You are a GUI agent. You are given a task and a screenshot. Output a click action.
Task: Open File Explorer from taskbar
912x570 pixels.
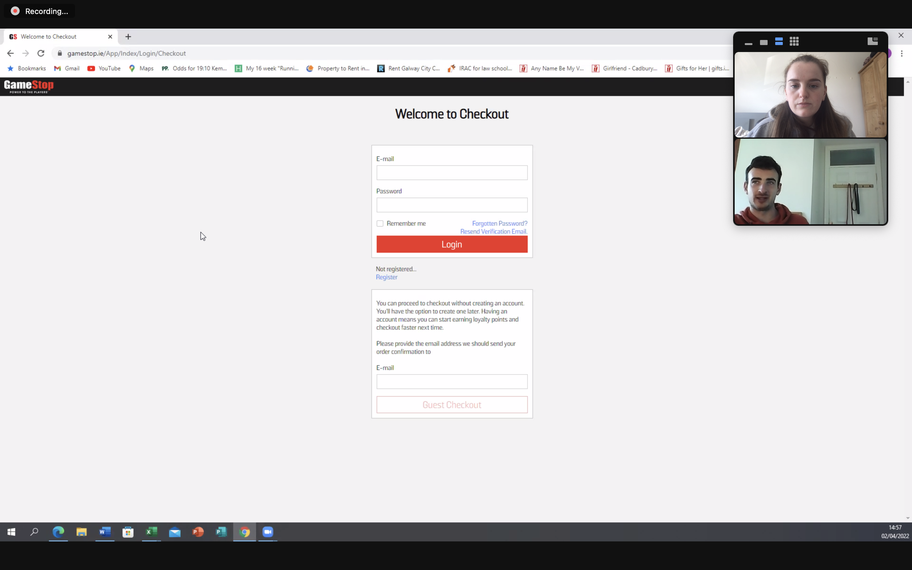click(81, 532)
